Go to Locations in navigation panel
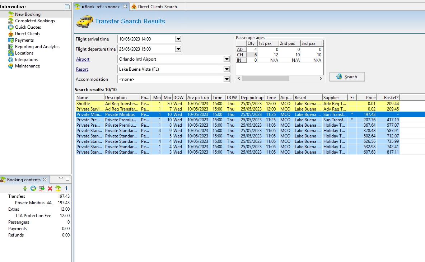The width and height of the screenshot is (425, 262). (24, 53)
